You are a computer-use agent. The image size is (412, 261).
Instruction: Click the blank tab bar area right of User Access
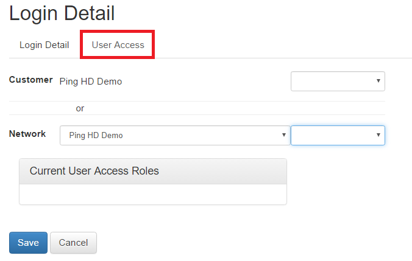point(280,45)
